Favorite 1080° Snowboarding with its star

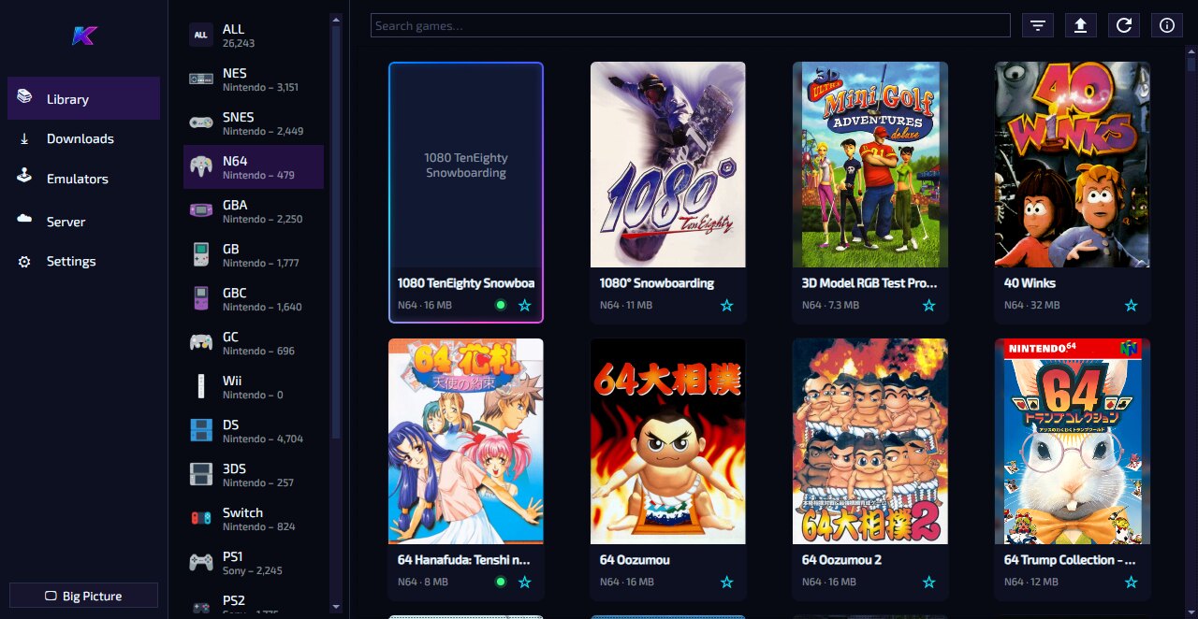pos(726,305)
